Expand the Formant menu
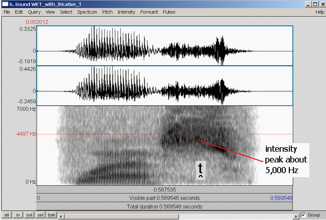The width and height of the screenshot is (326, 220). (x=149, y=12)
